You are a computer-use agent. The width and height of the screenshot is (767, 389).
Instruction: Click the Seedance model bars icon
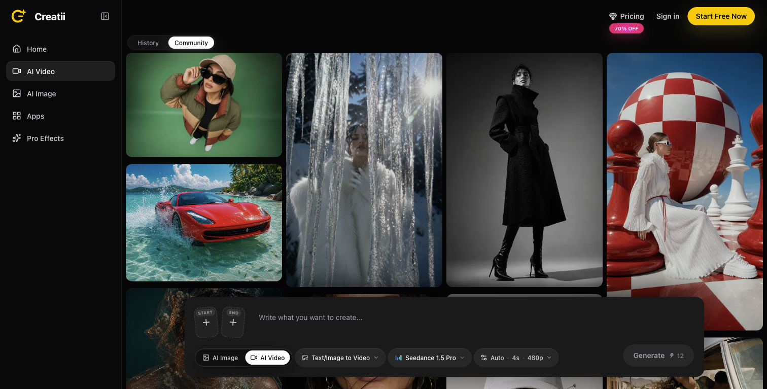click(398, 358)
